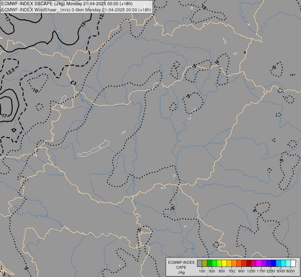
Task: Pick the pure yellow legend swatch
Action: pos(224,263)
